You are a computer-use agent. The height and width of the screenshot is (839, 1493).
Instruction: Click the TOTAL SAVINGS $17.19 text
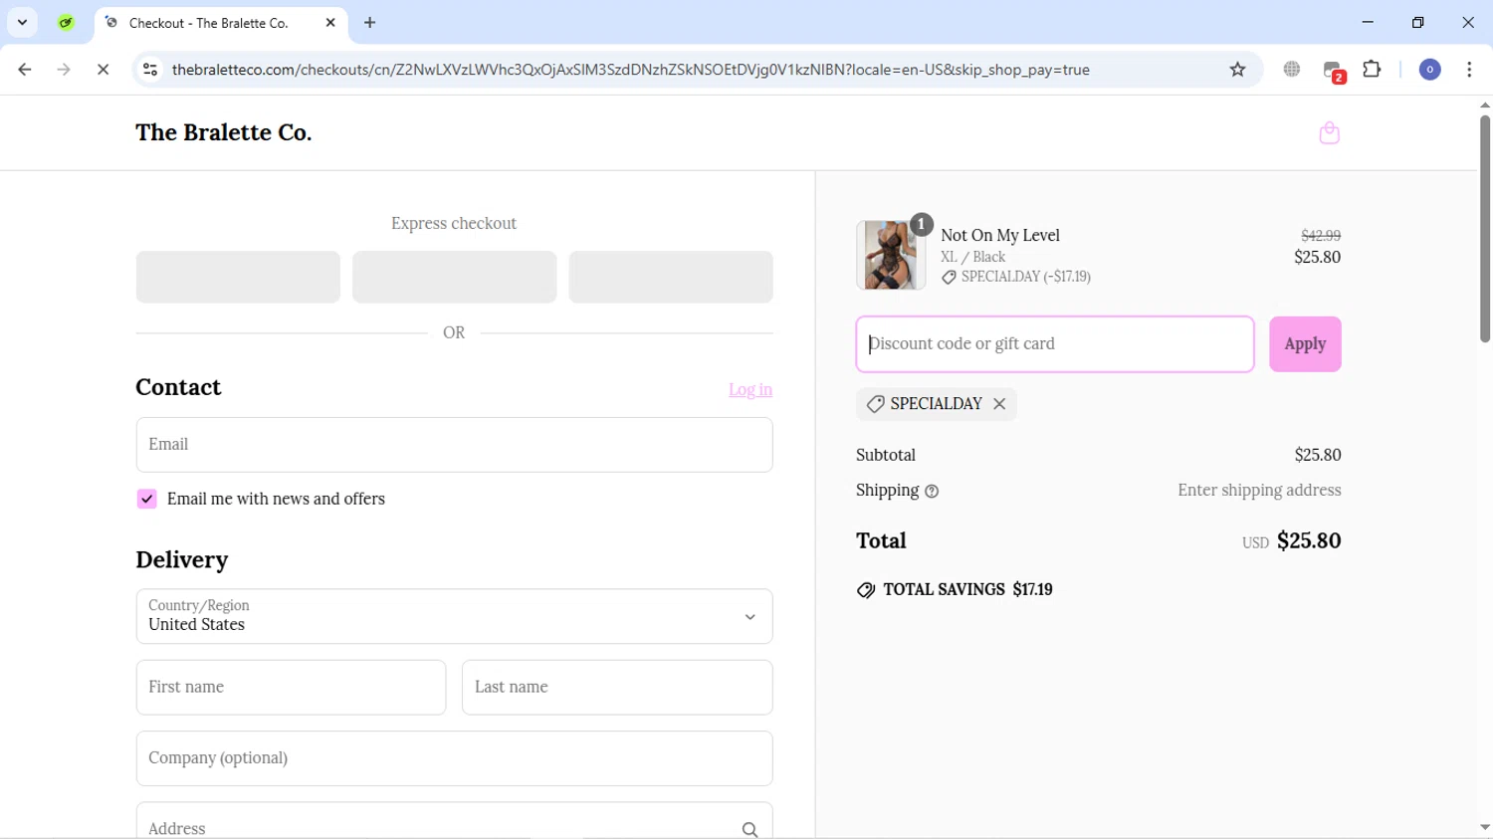tap(967, 590)
